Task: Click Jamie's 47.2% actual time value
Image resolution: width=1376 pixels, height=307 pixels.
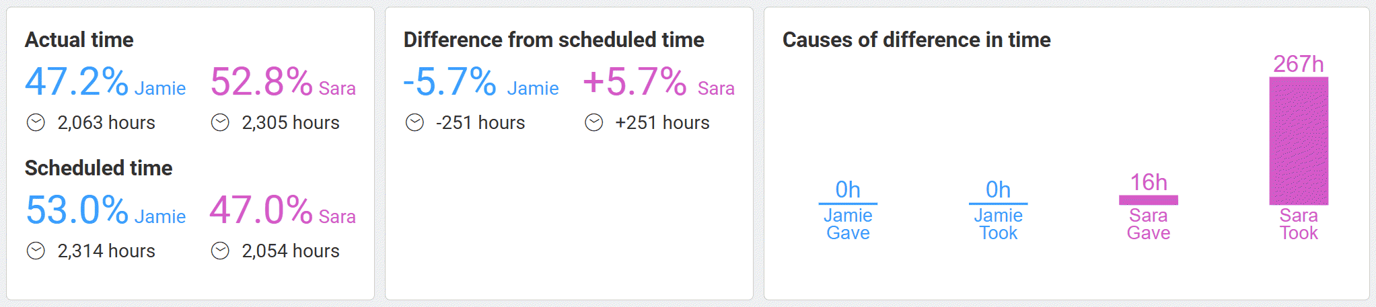Action: [x=77, y=83]
